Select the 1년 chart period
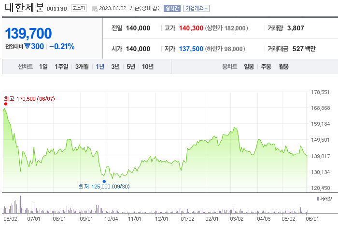This screenshot has height=228, width=338. [100, 67]
